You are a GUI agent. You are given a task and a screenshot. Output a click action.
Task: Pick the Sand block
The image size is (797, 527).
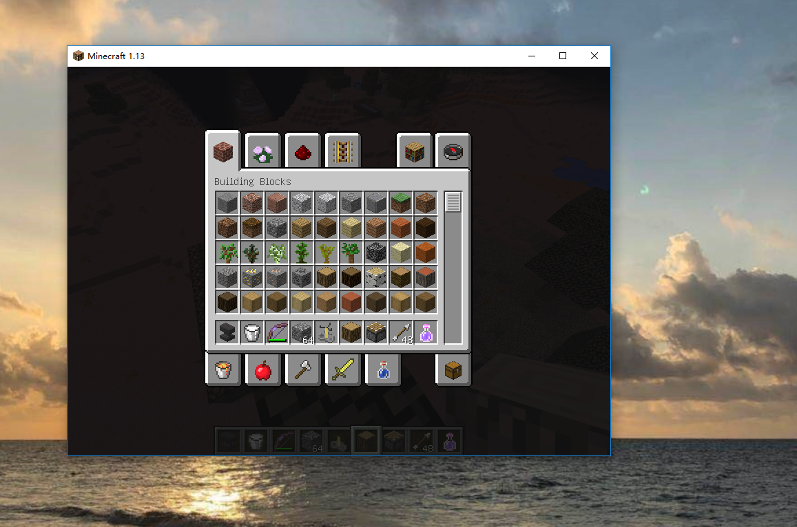[400, 253]
